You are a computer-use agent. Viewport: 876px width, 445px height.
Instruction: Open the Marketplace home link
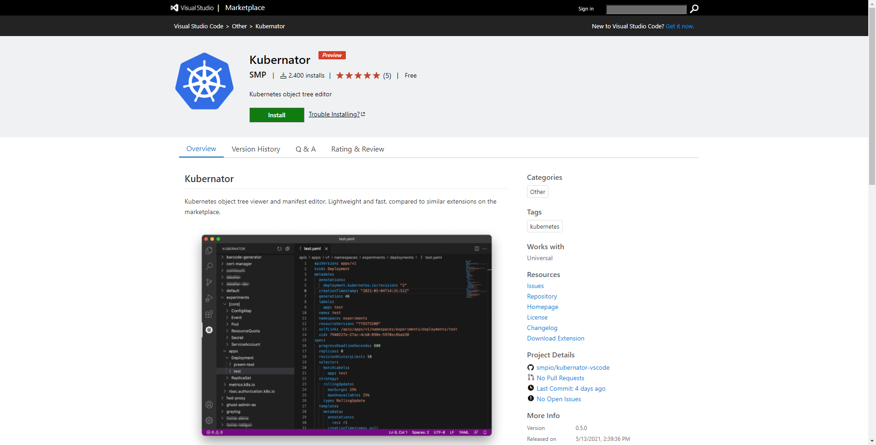245,8
